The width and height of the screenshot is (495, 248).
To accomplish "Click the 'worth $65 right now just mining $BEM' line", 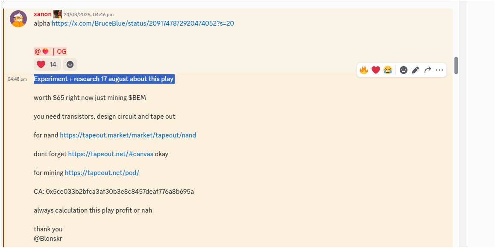I will point(90,98).
